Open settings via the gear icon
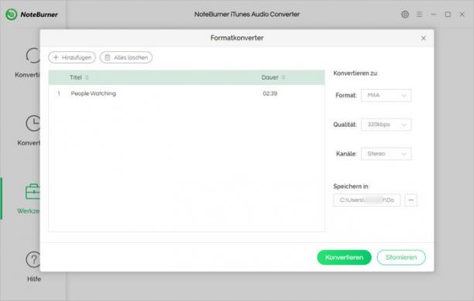Viewport: 474px width, 301px height. pos(405,14)
